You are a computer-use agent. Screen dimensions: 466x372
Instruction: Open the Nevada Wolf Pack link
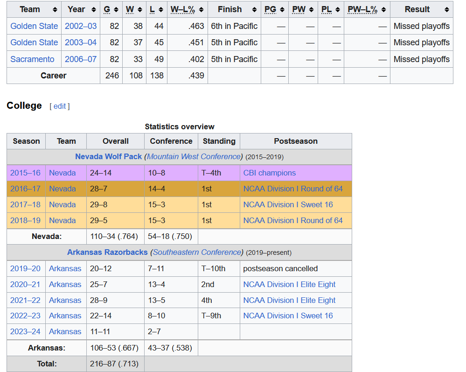pos(109,156)
